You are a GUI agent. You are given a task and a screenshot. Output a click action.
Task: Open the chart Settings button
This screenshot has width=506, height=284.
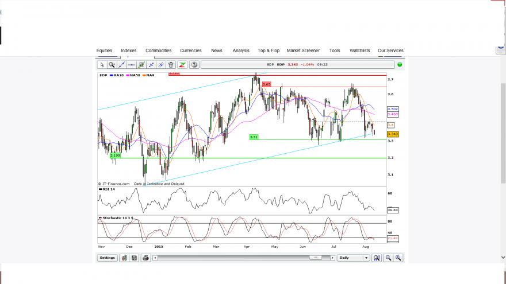tap(107, 258)
